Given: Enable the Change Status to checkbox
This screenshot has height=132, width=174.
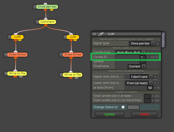Looking at the screenshot, I should (123, 107).
